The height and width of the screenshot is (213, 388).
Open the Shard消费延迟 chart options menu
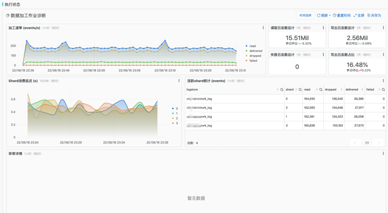click(x=179, y=81)
